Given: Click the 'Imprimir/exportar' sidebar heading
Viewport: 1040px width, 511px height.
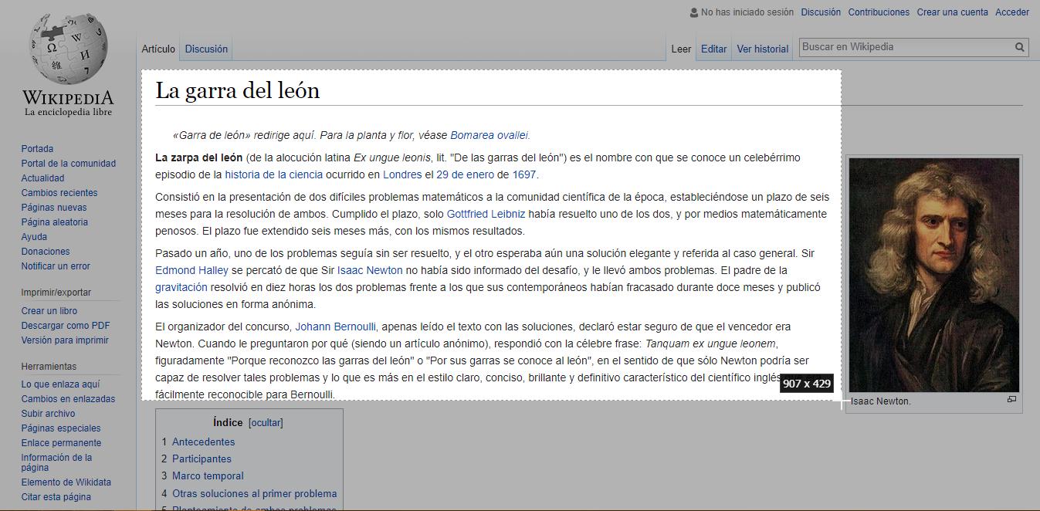Looking at the screenshot, I should point(56,293).
